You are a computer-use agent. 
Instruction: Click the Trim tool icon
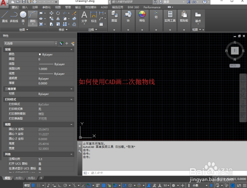(65, 13)
